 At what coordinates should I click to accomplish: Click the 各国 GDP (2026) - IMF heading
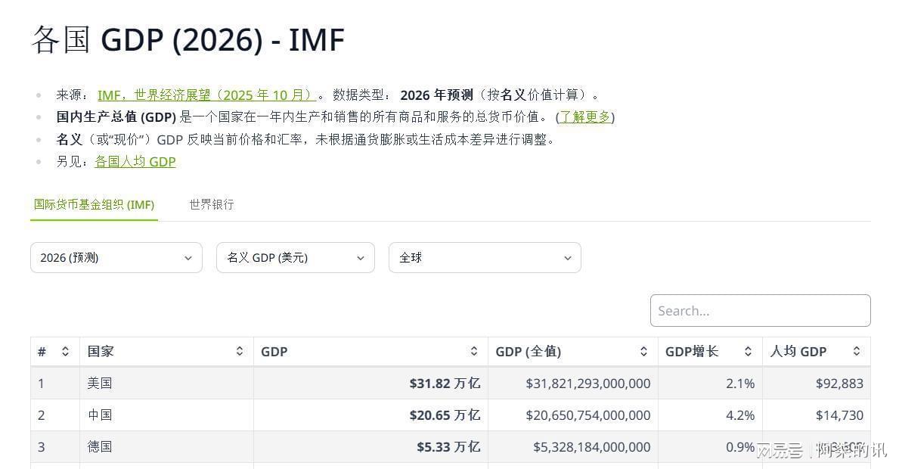[188, 39]
